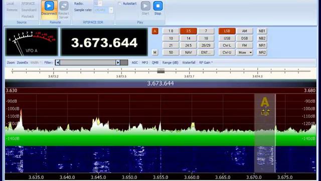Switch mode to CW-L
The image size is (321, 181).
tap(227, 45)
